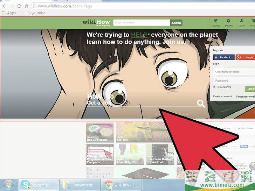
Task: Log in via the Facebook button
Action: (x=224, y=57)
